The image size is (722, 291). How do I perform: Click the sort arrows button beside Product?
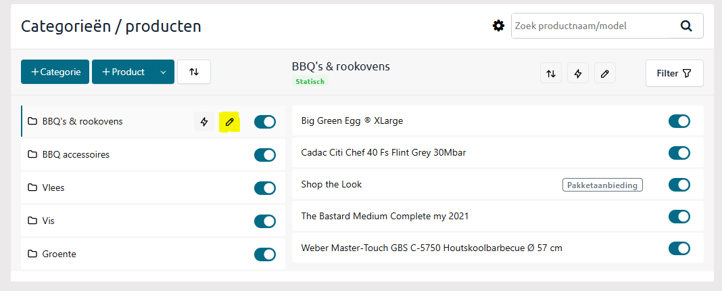coord(194,72)
